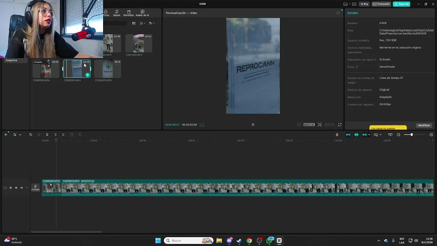Viewport: 437px width, 246px height.
Task: Click the Portada cover edit button
Action: tap(36, 188)
